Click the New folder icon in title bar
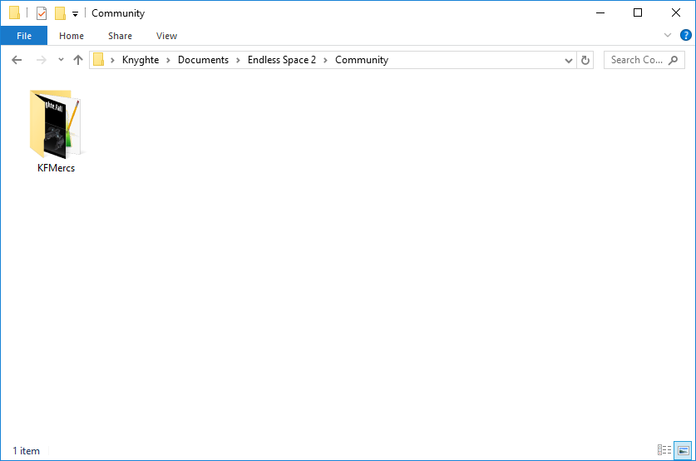Image resolution: width=696 pixels, height=461 pixels. tap(60, 13)
